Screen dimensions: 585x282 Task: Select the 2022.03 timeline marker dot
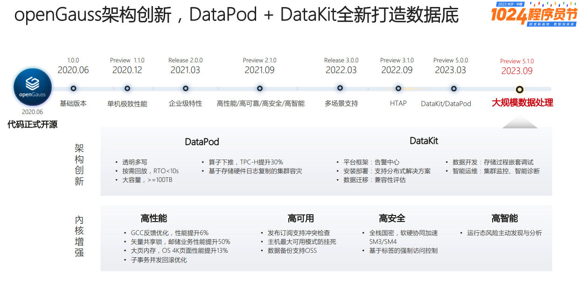340,87
